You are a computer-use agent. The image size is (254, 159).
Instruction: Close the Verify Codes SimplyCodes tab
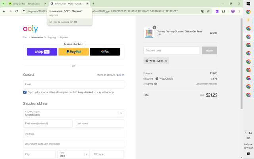[45, 4]
